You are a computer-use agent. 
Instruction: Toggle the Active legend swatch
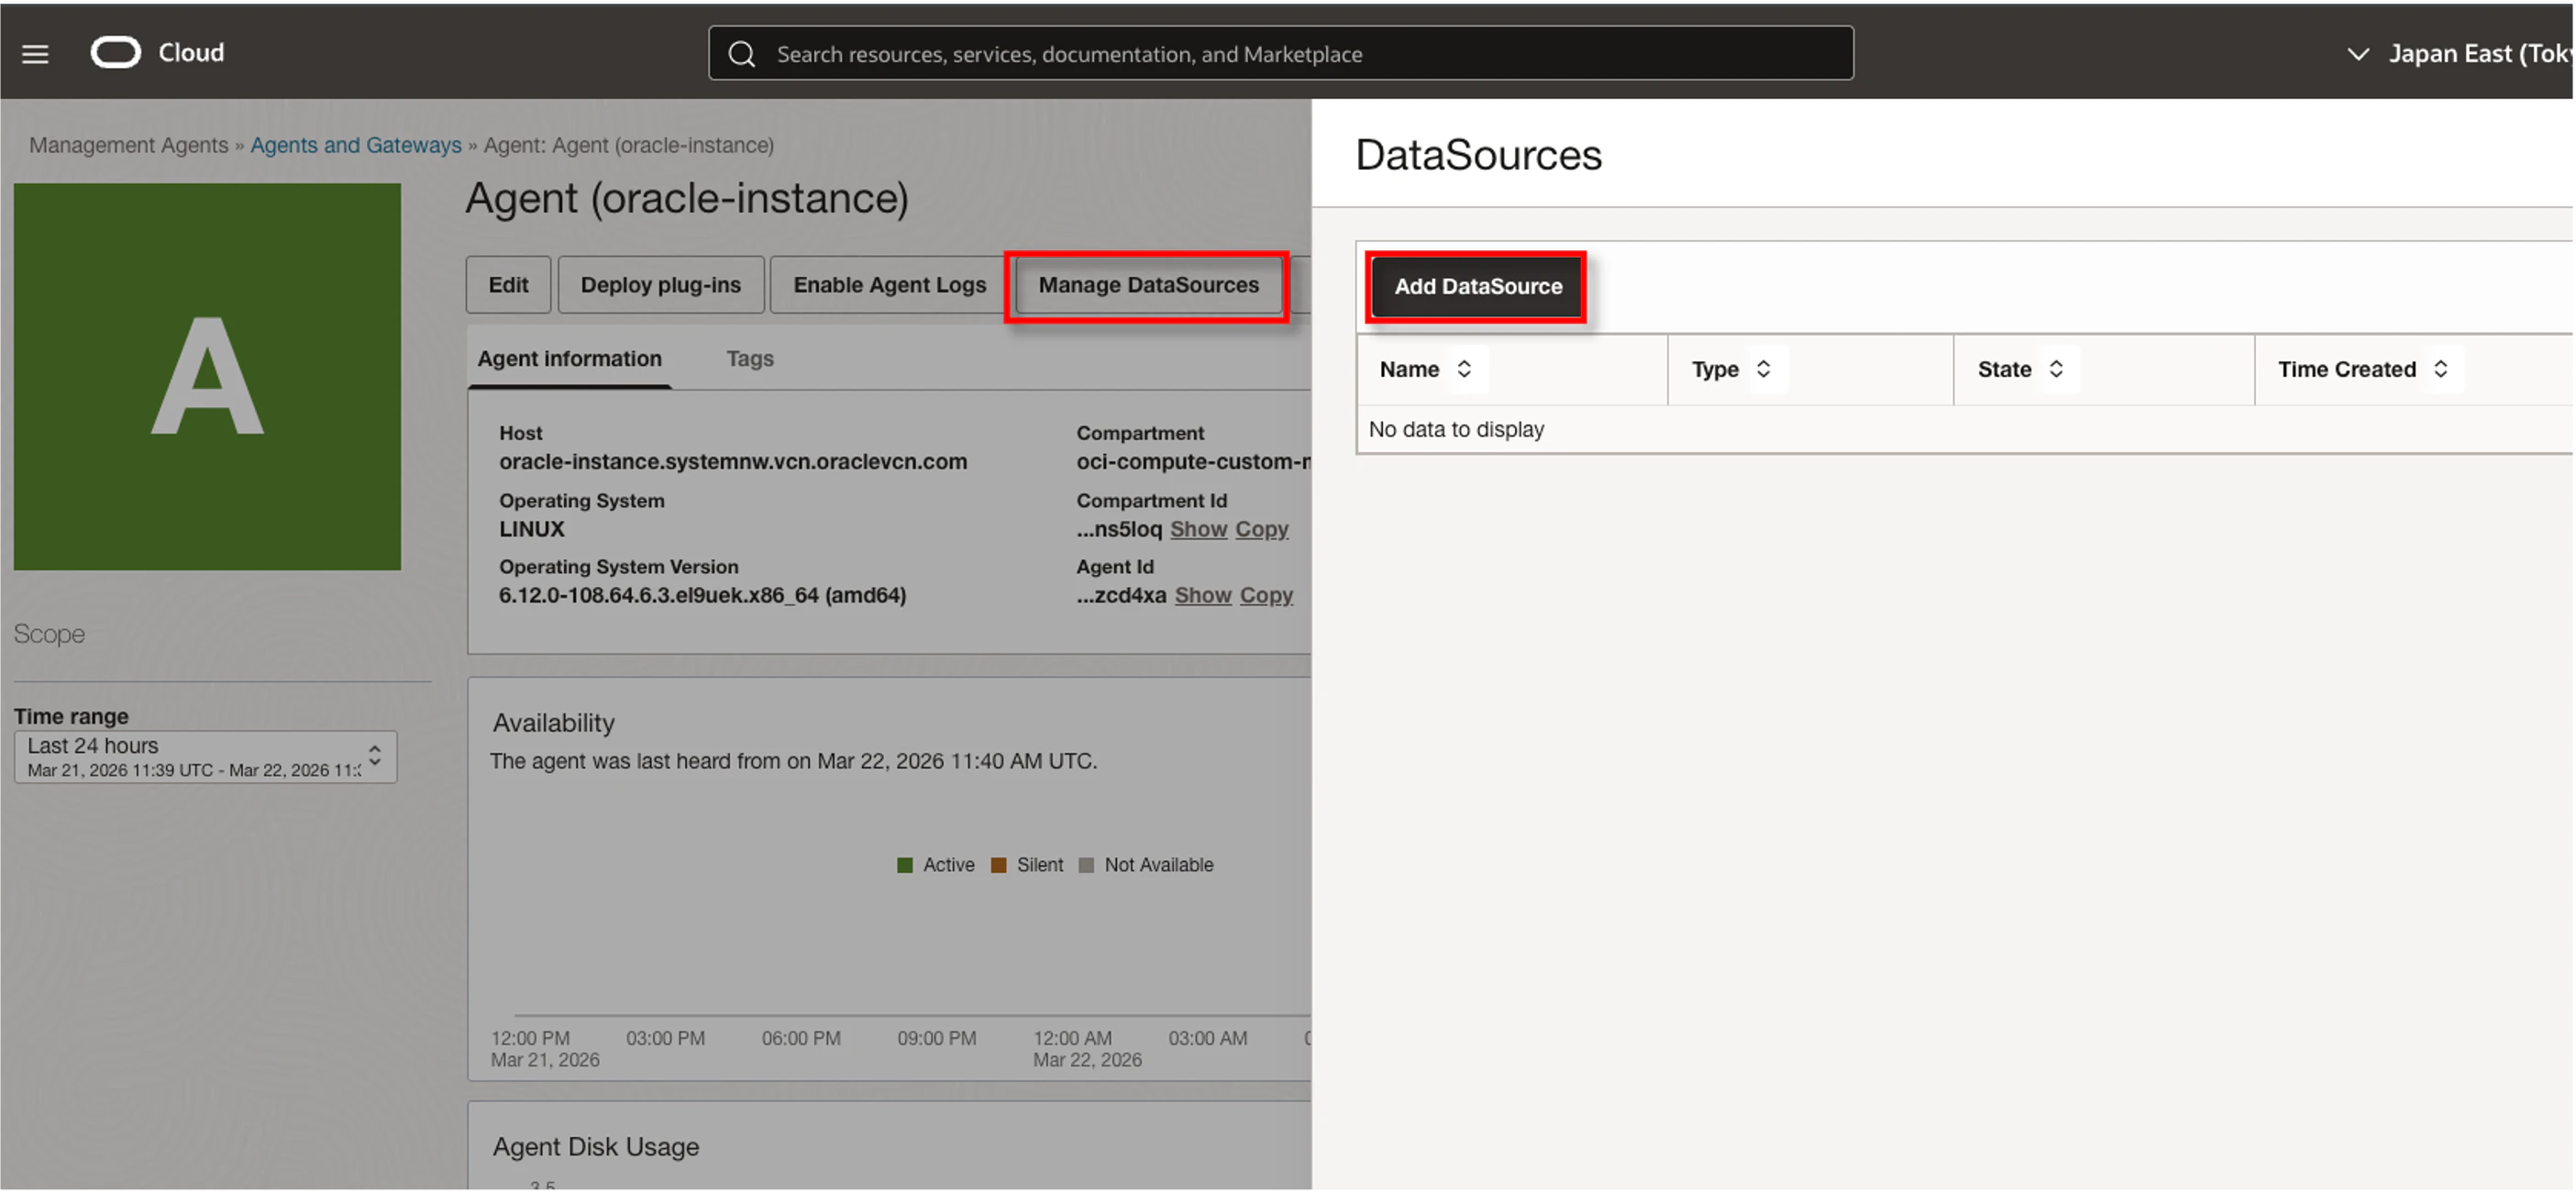pyautogui.click(x=905, y=865)
